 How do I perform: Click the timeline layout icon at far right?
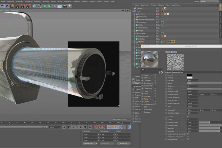coord(129,127)
